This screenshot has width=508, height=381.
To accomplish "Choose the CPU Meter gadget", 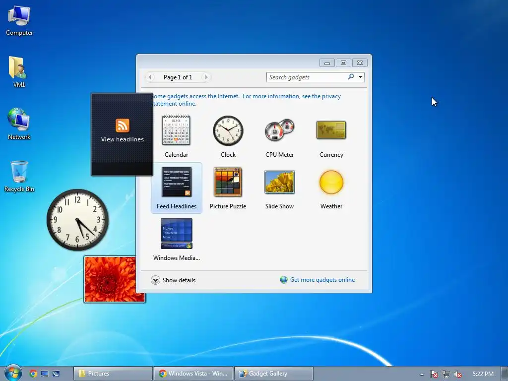I will (280, 130).
